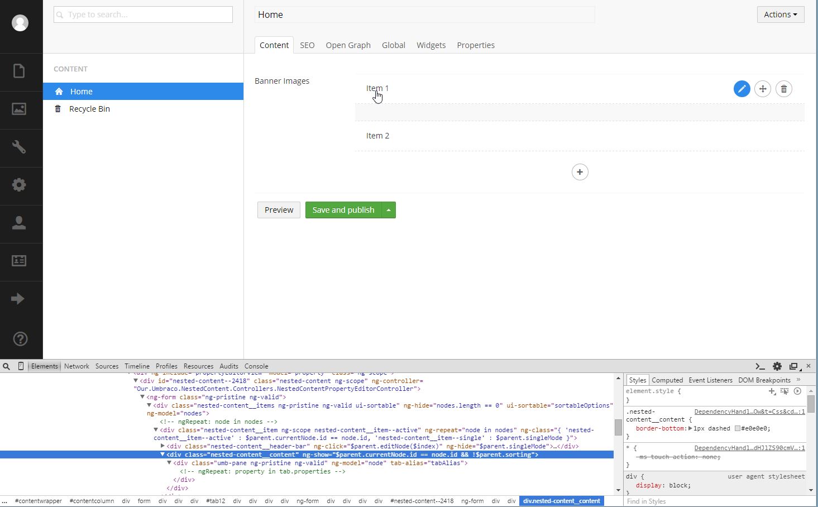This screenshot has height=507, width=818.
Task: Switch to the Properties tab
Action: click(476, 45)
